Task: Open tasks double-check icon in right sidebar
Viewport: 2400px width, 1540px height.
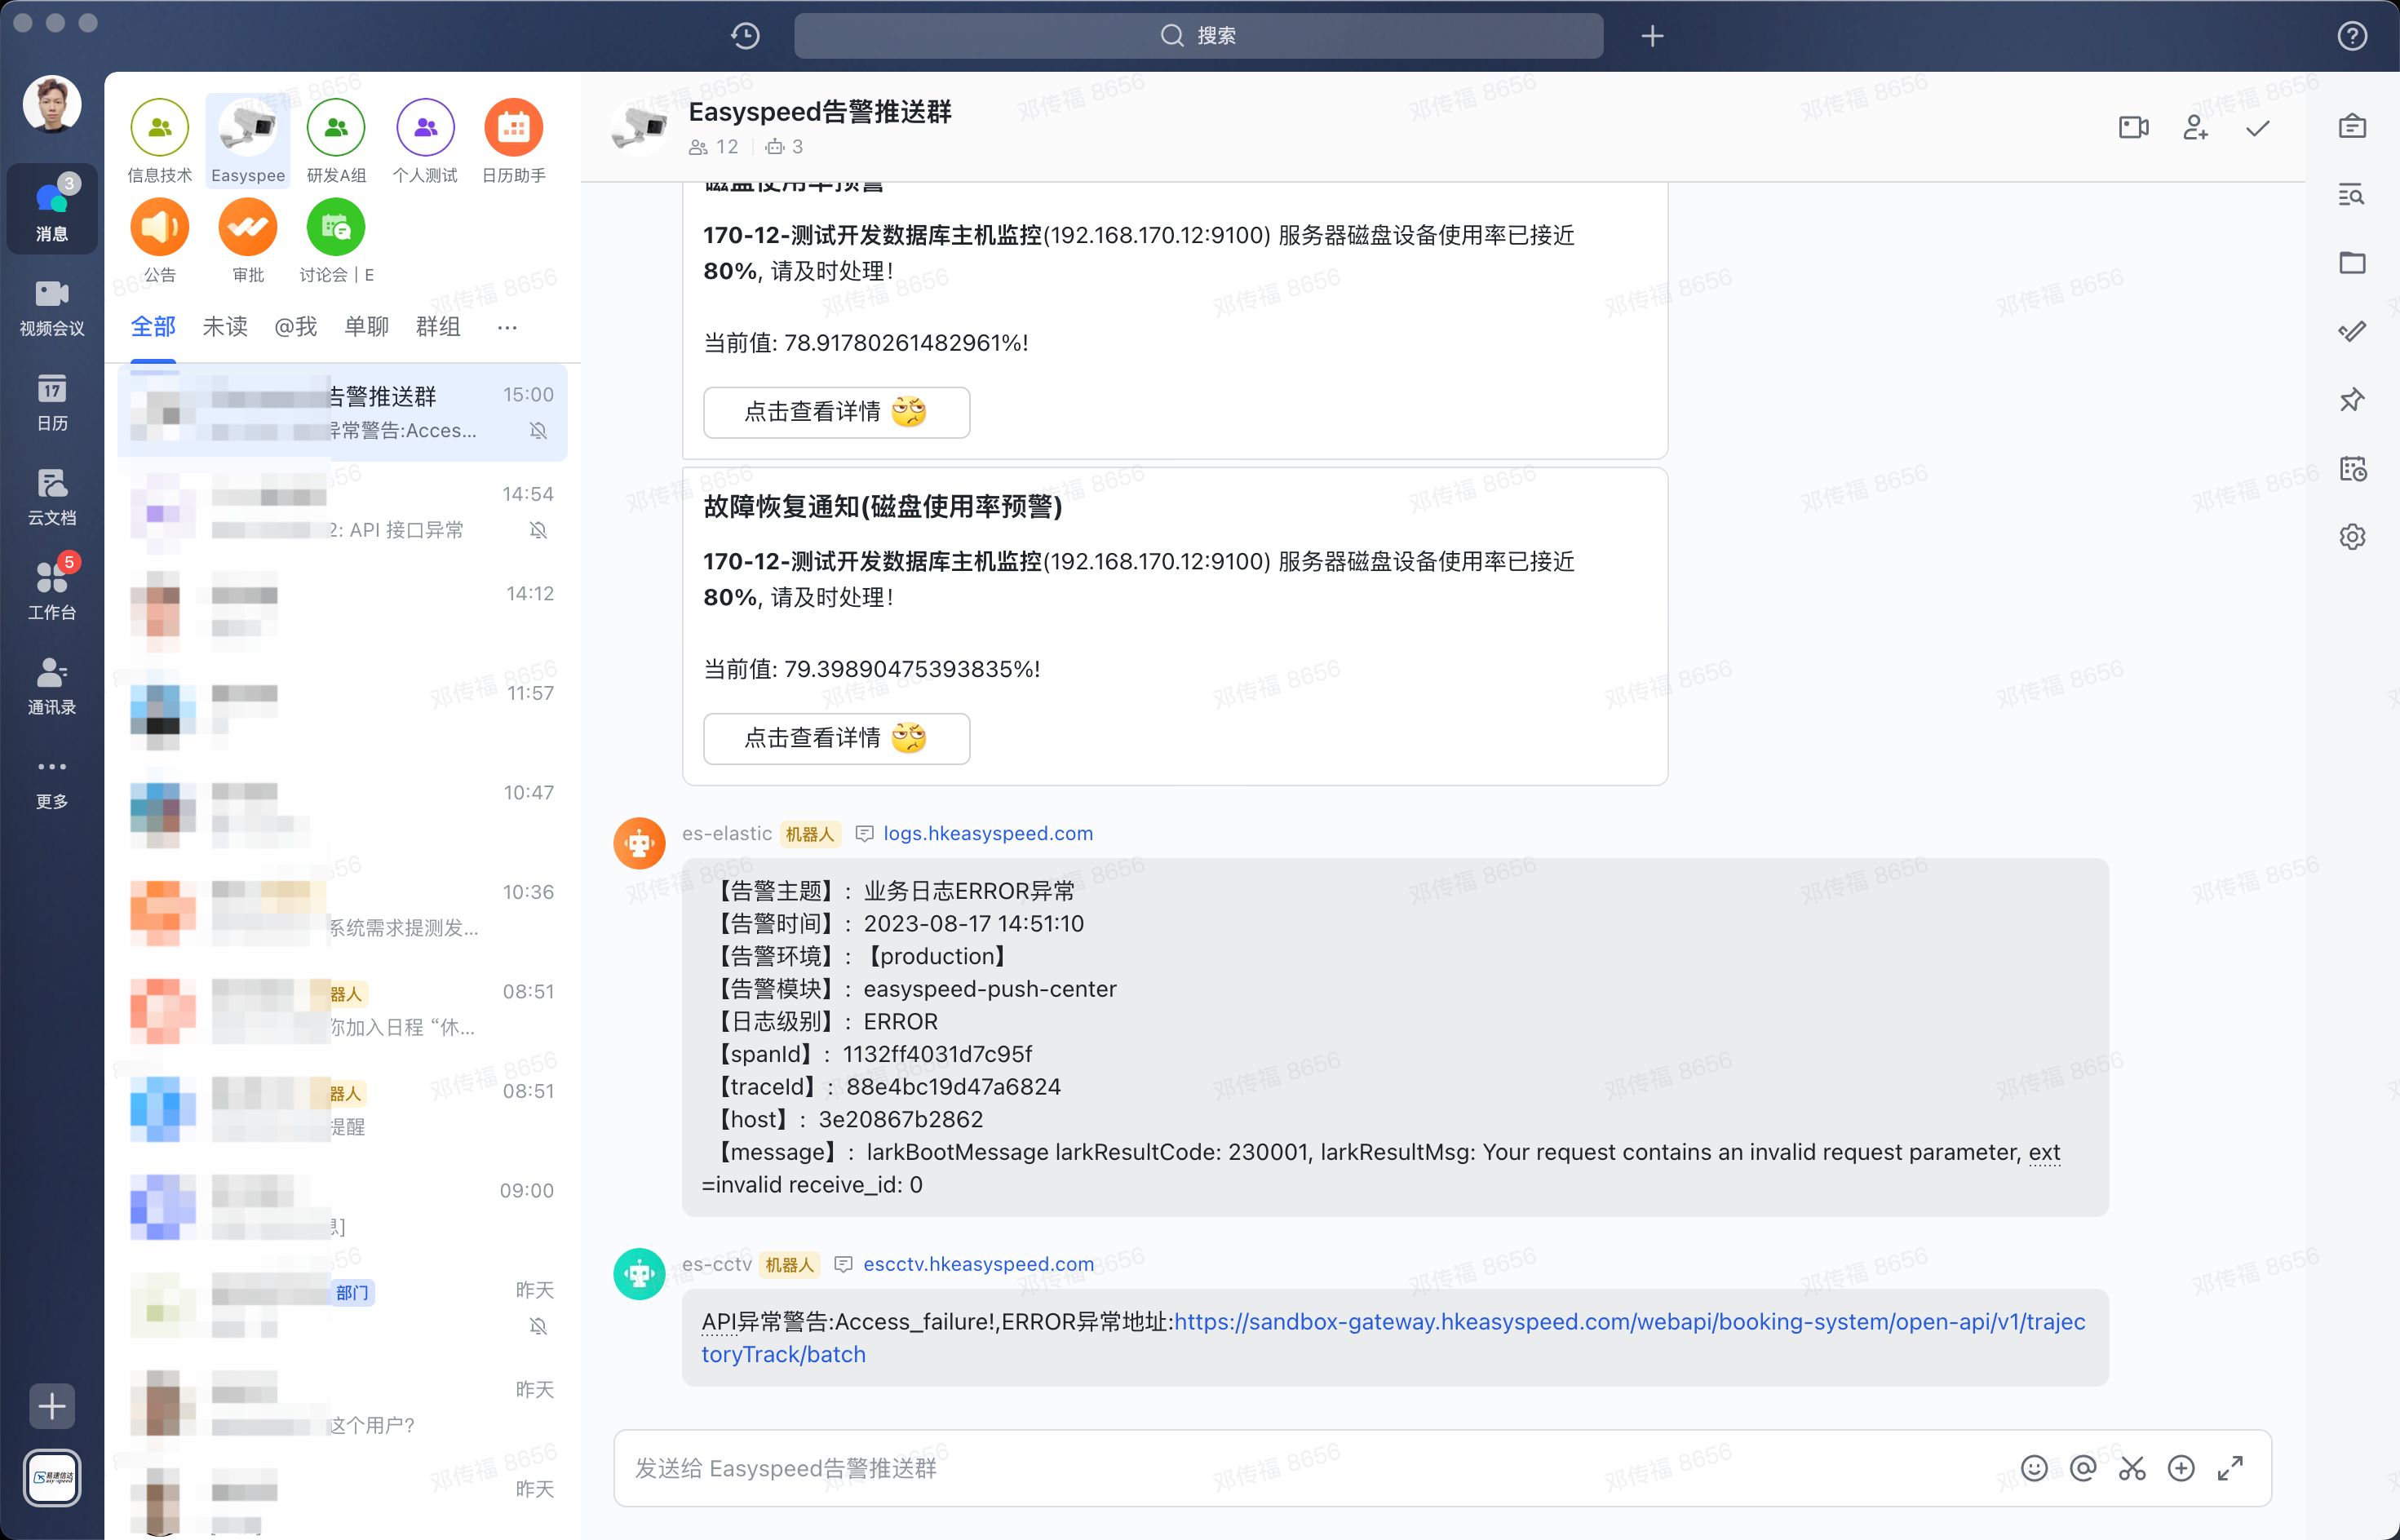Action: (2352, 331)
